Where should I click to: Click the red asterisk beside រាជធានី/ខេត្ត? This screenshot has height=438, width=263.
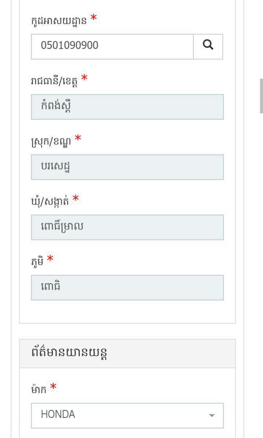[84, 78]
